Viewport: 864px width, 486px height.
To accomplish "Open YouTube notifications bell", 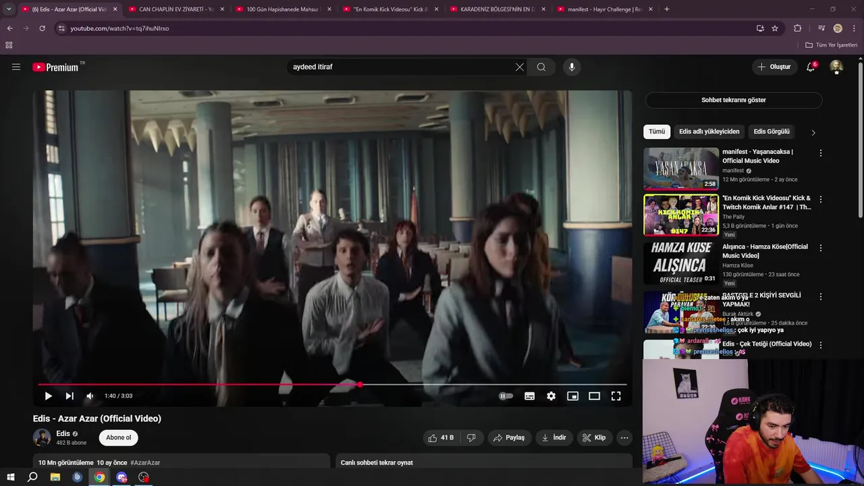I will [811, 67].
